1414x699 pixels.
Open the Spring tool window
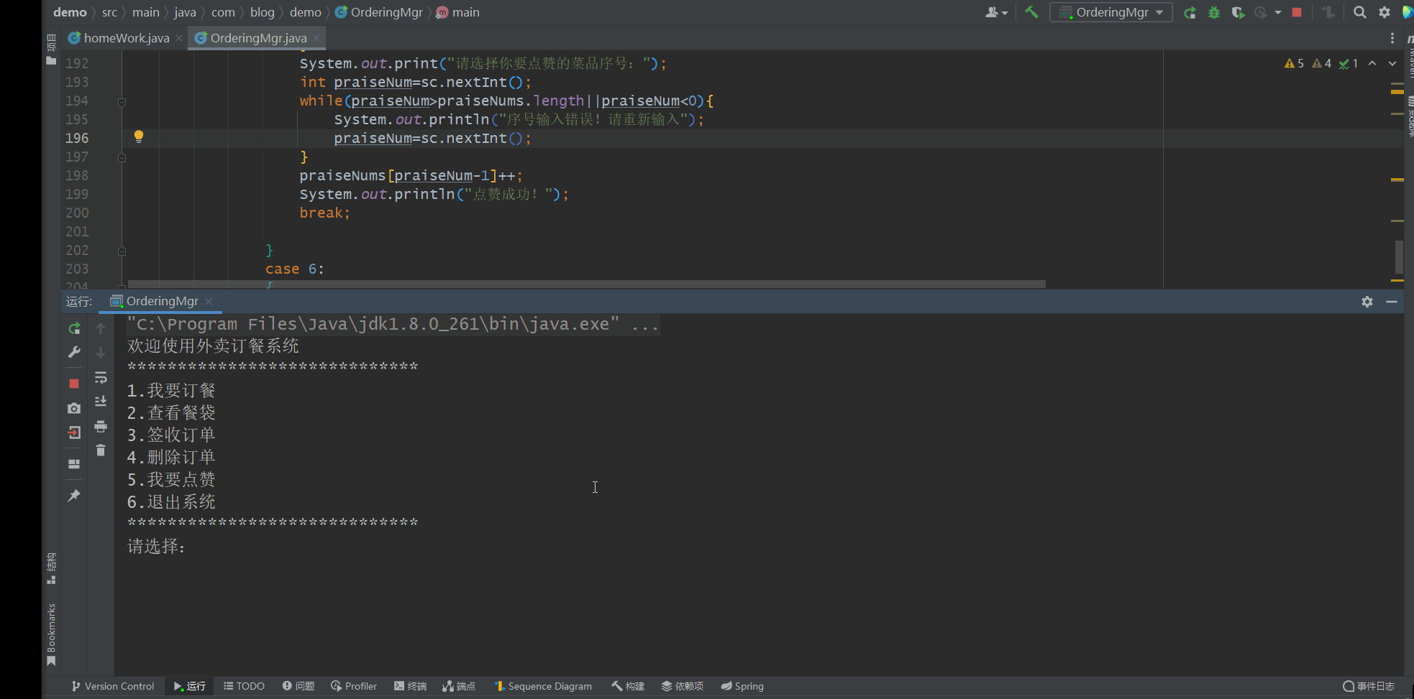point(742,686)
